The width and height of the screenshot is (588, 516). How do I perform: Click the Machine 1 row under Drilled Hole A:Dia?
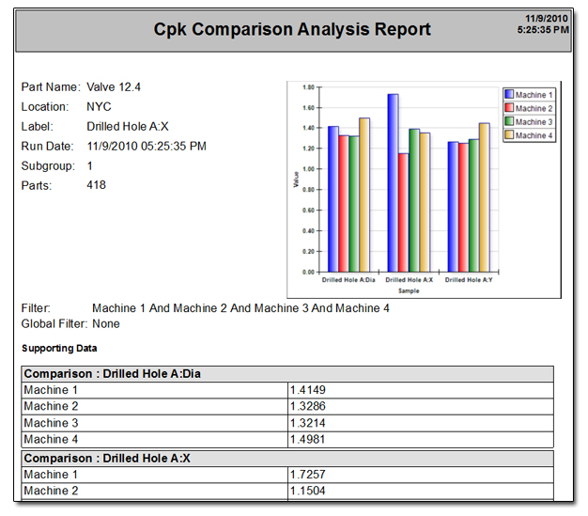coord(287,390)
